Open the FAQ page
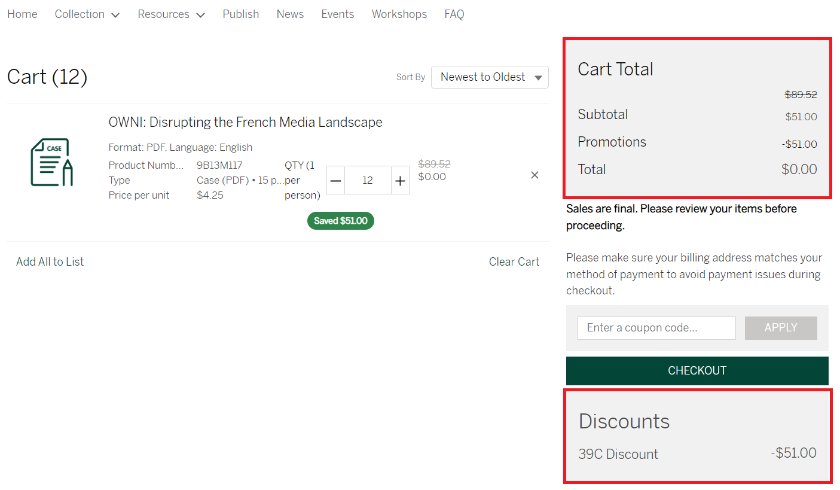Image resolution: width=840 pixels, height=490 pixels. point(454,14)
